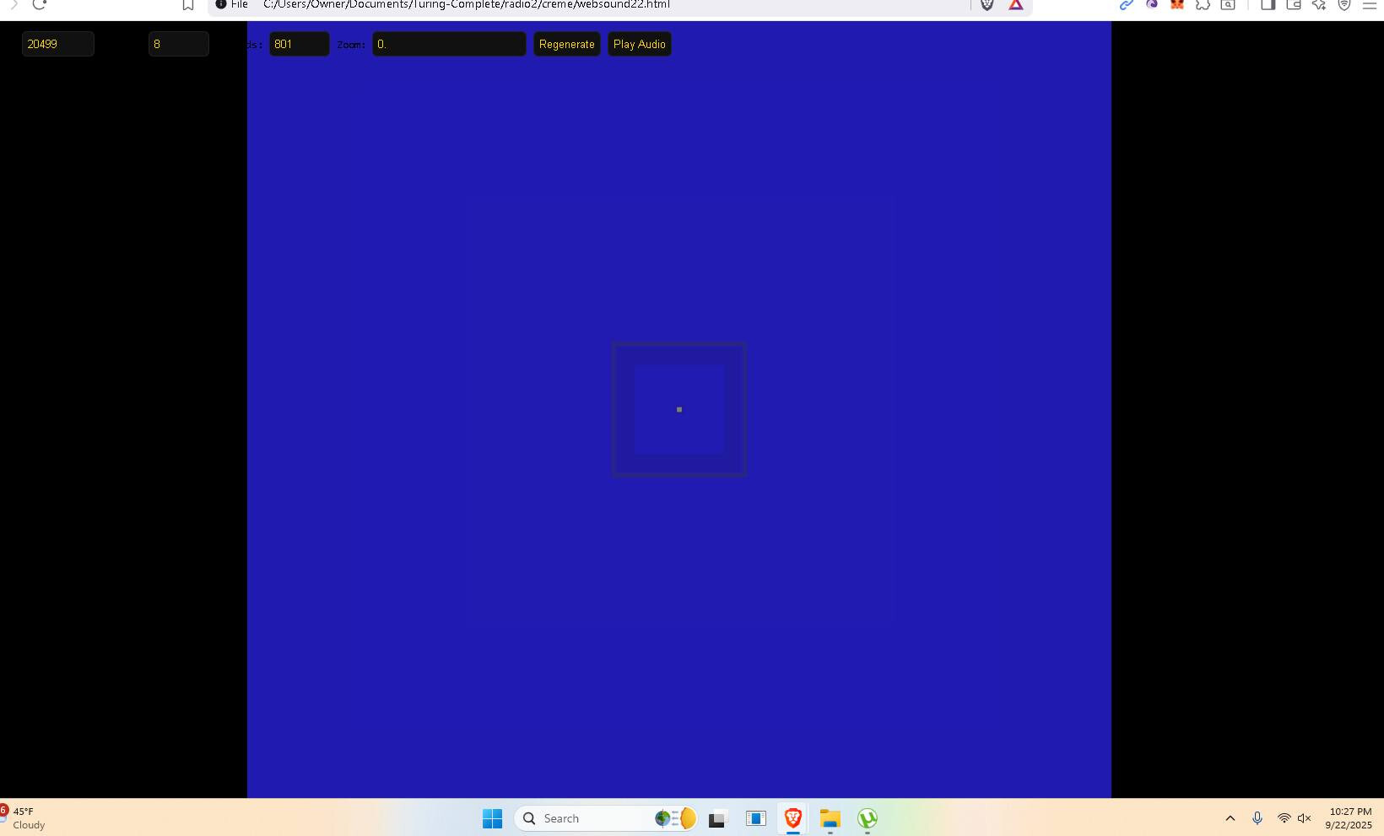Toggle the muted speaker volume icon
The height and width of the screenshot is (836, 1384).
1305,818
